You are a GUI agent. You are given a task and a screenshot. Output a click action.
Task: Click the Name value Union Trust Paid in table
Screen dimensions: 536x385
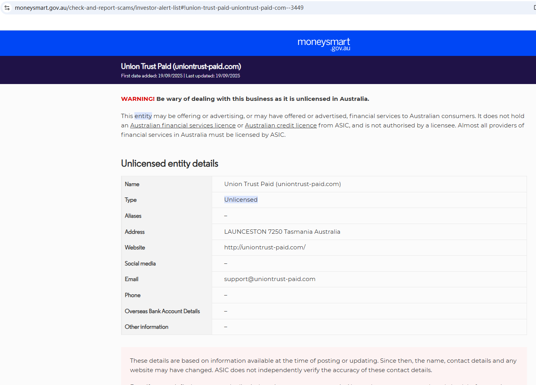(282, 184)
